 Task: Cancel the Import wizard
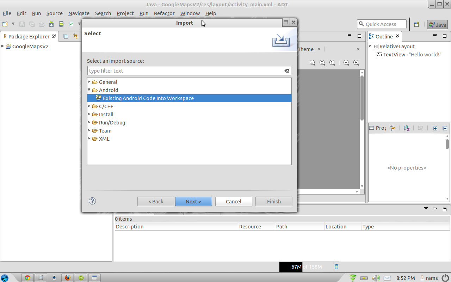[x=234, y=201]
